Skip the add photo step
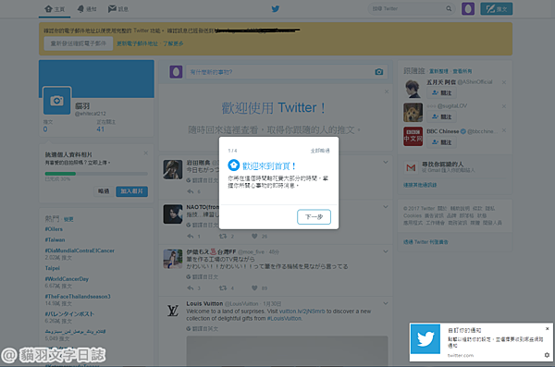Image resolution: width=555 pixels, height=367 pixels. click(x=104, y=191)
